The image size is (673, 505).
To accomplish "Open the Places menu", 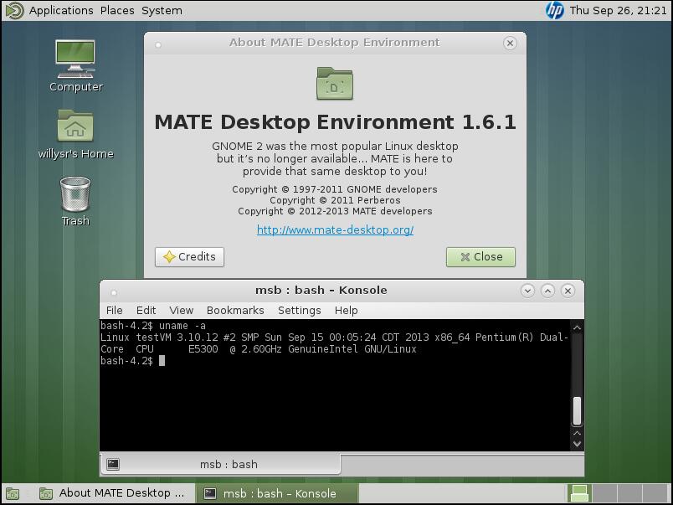I will (117, 10).
